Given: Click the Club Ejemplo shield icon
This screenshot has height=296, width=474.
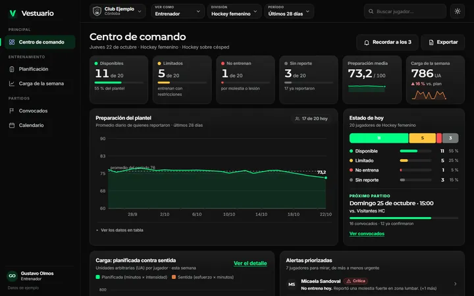Looking at the screenshot, I should [97, 11].
